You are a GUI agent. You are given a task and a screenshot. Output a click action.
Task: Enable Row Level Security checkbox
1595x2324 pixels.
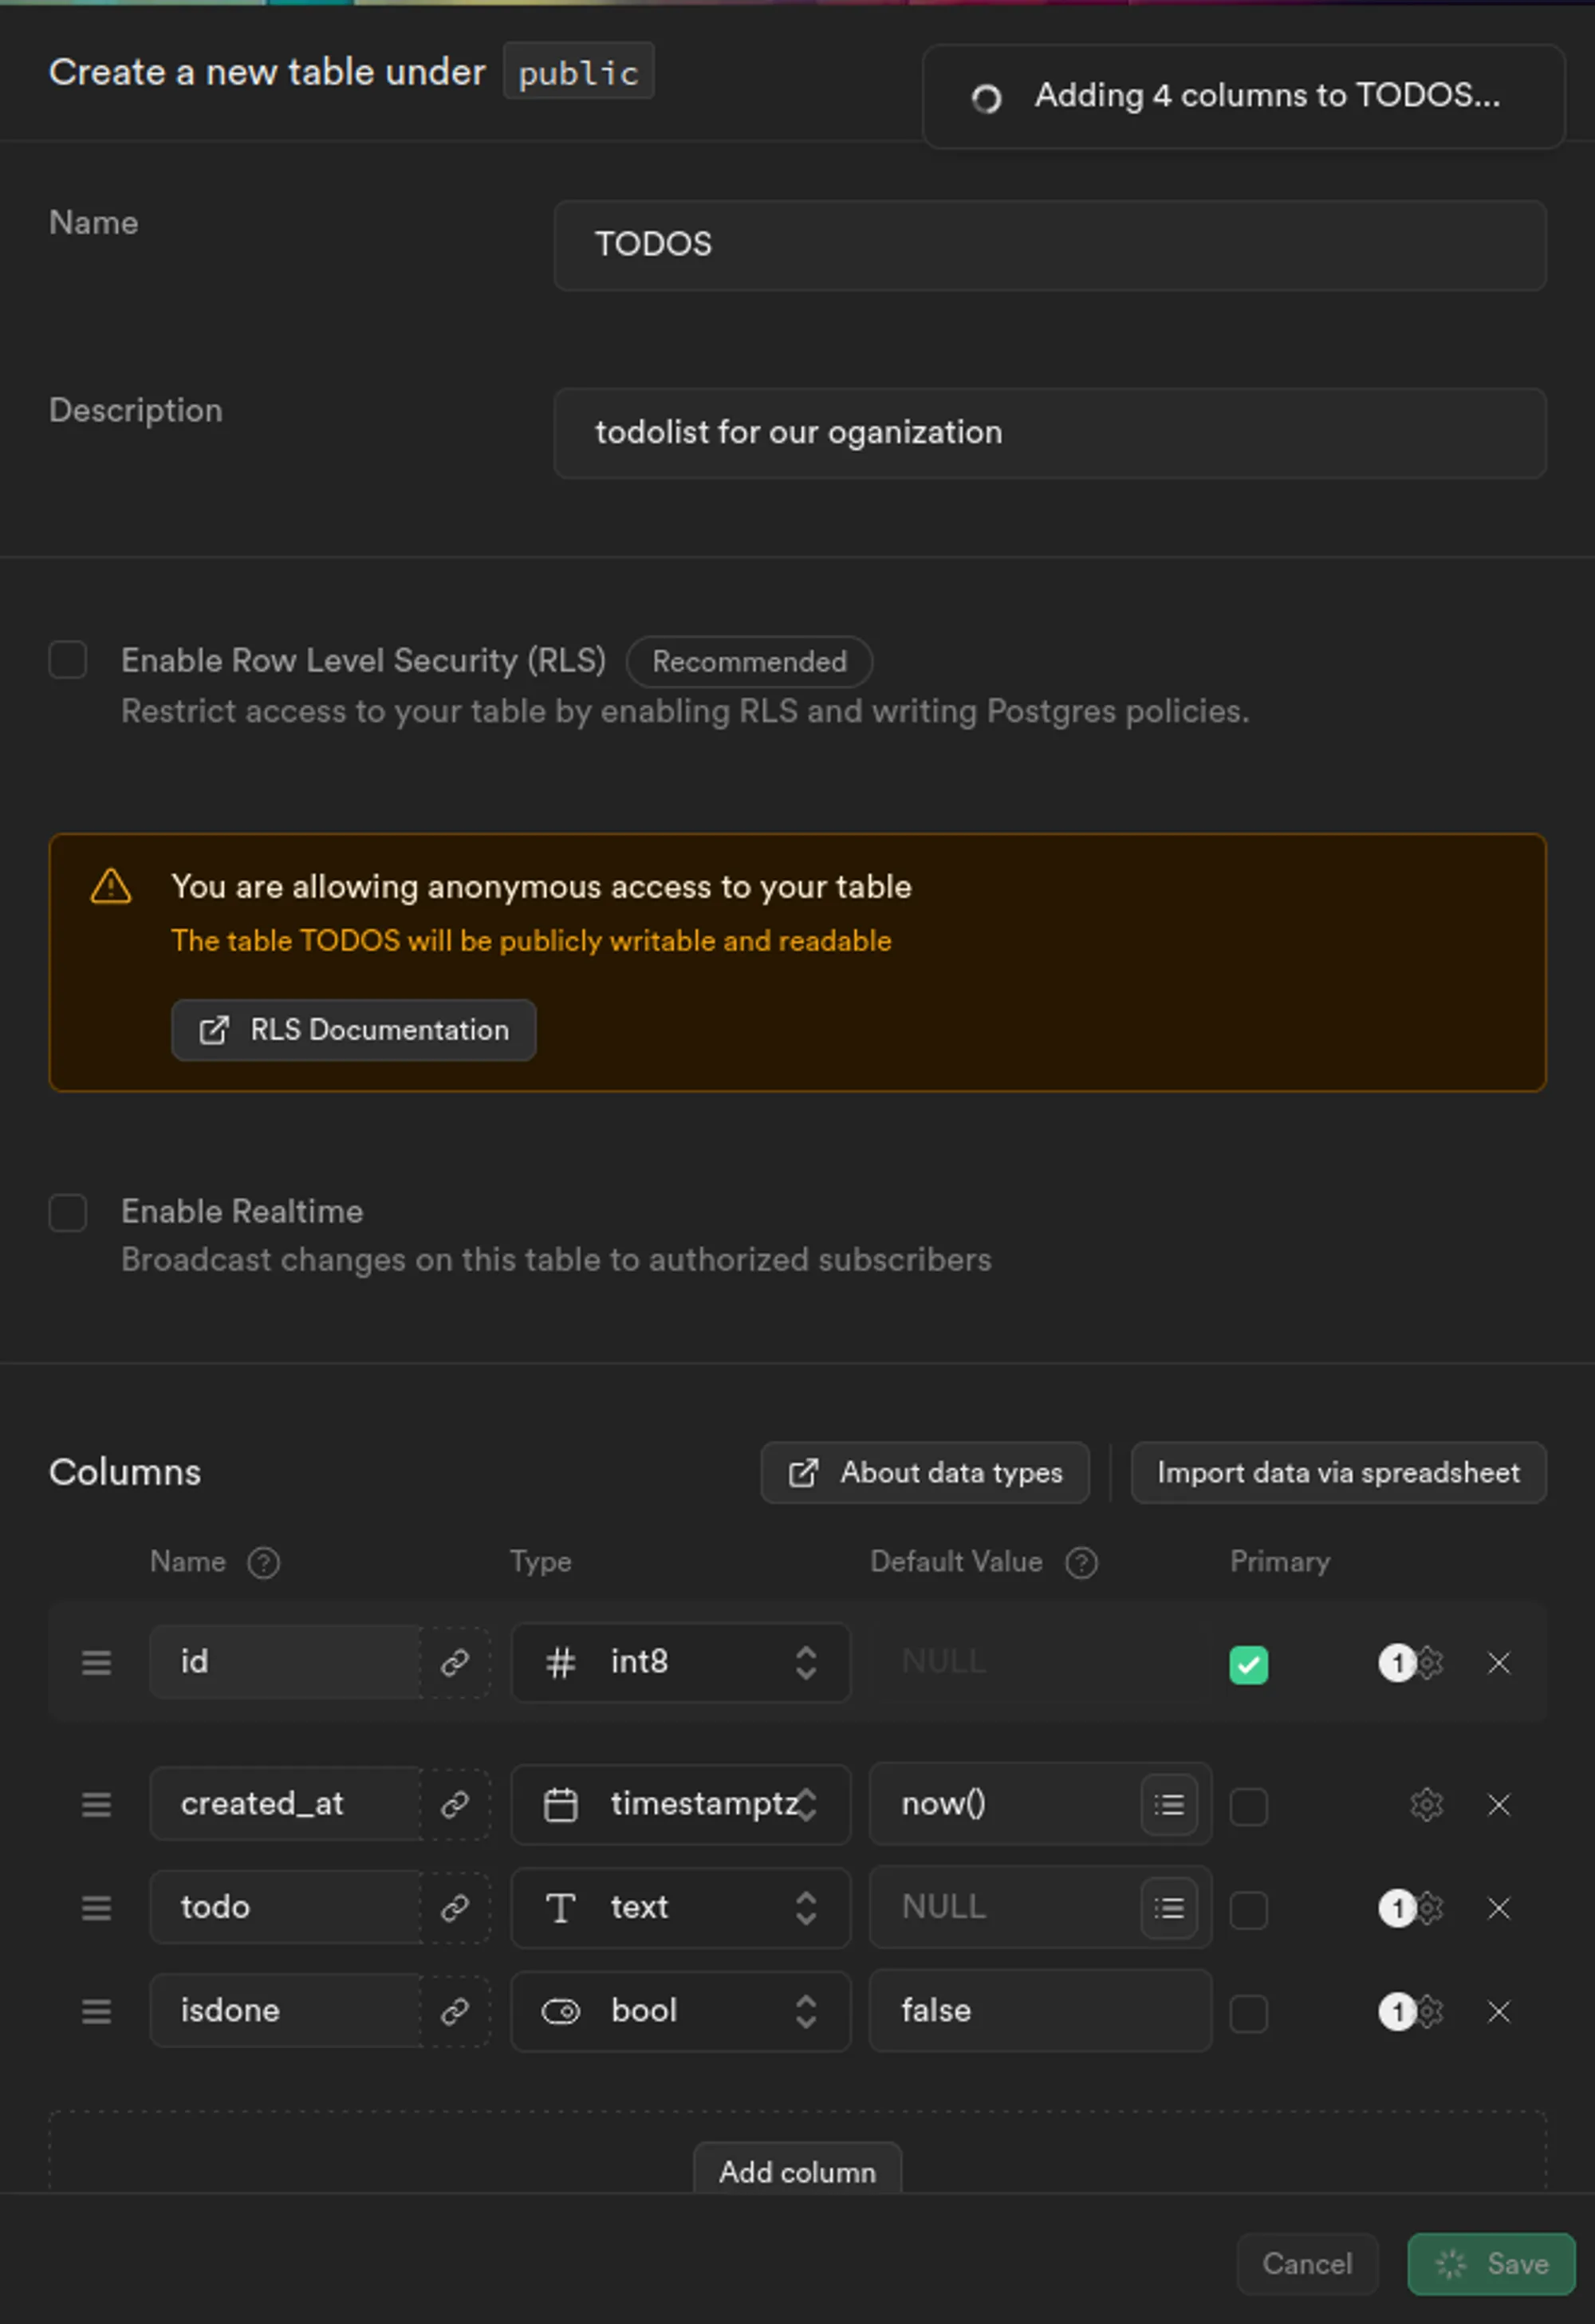coord(68,660)
